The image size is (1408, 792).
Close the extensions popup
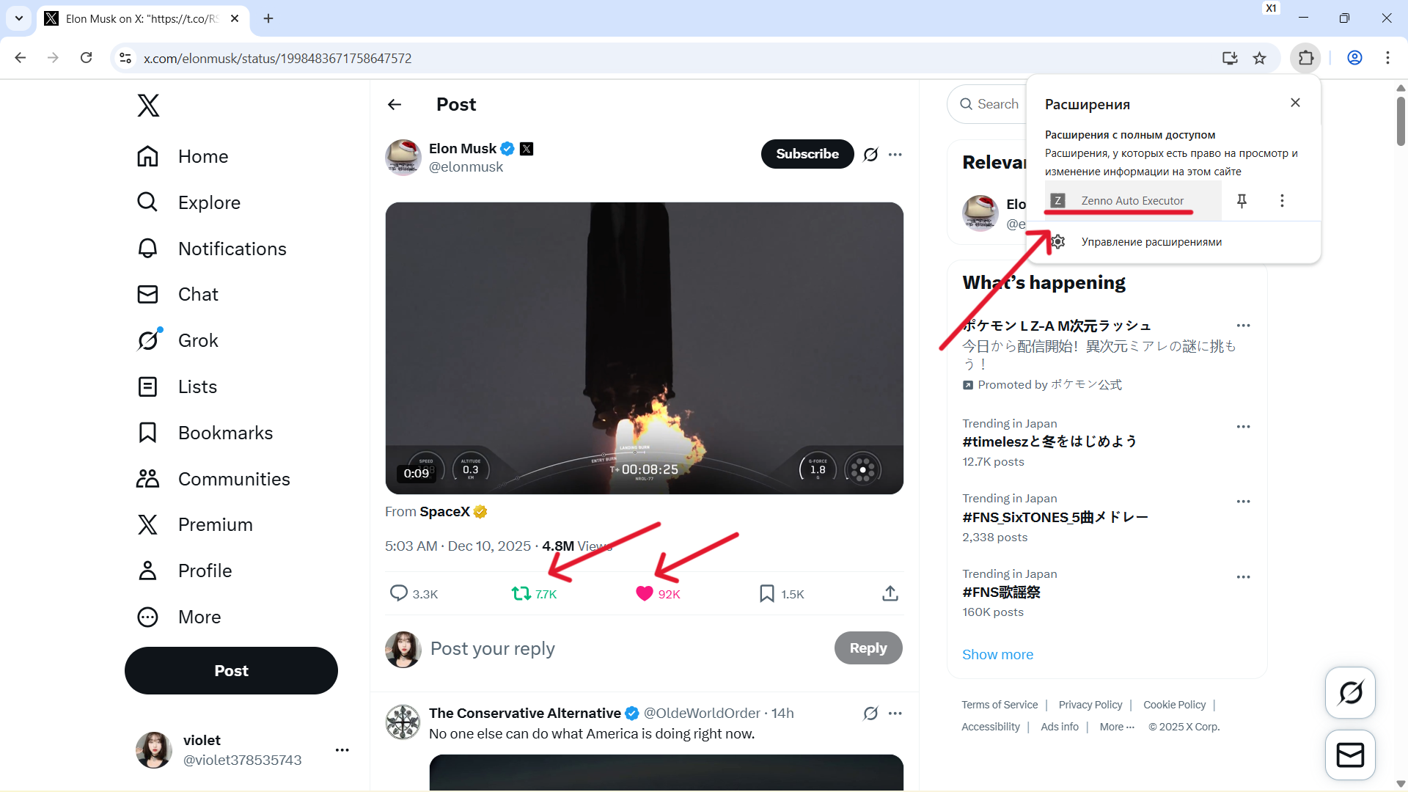click(1295, 103)
